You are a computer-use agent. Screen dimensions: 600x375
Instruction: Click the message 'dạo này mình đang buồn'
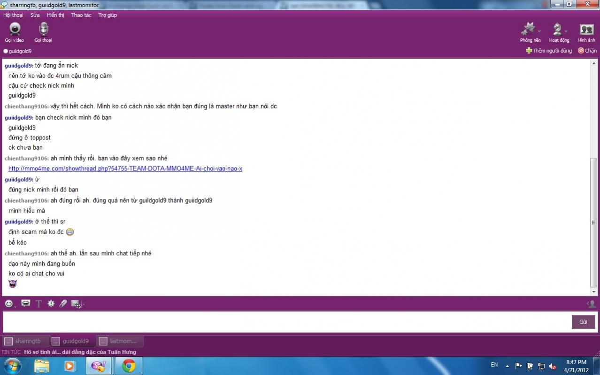(42, 264)
